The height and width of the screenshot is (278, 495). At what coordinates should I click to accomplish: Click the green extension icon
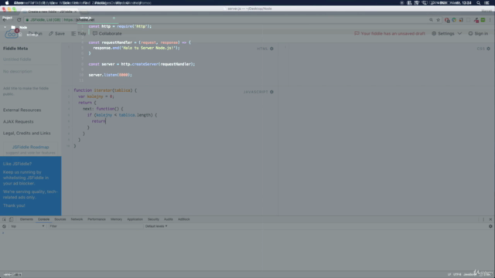click(x=483, y=20)
